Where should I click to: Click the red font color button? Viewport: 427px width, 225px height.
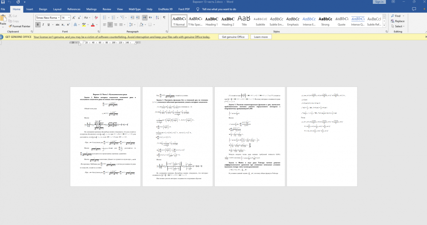(93, 25)
